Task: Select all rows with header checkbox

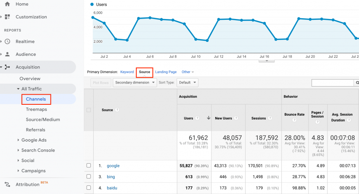Action: pos(89,110)
